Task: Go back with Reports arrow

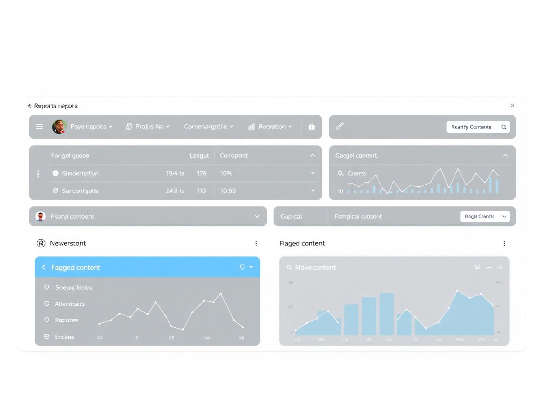Action: click(x=30, y=106)
